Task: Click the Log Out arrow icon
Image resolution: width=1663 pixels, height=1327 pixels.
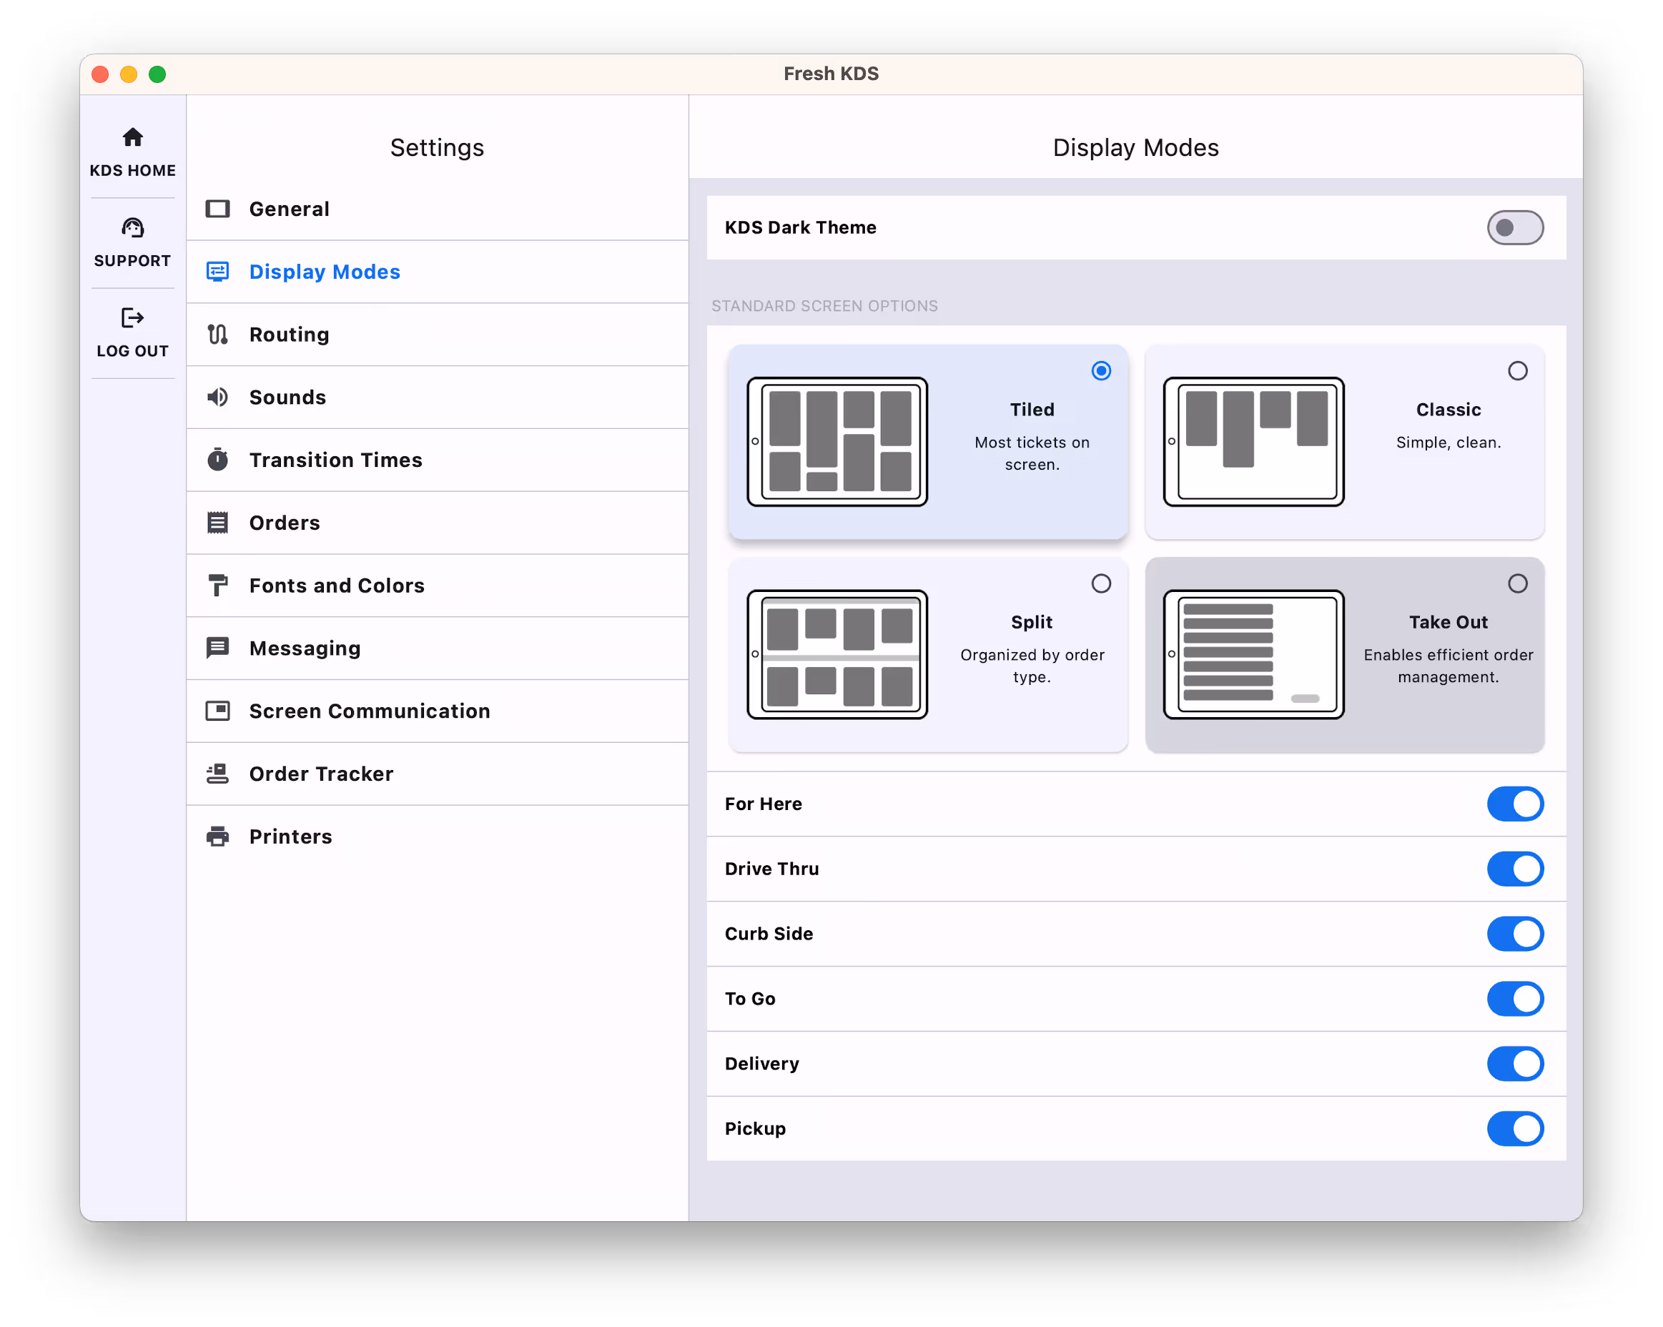Action: (133, 318)
